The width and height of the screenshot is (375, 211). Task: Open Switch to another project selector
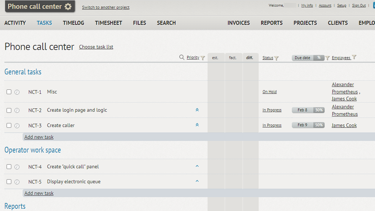pos(106,7)
